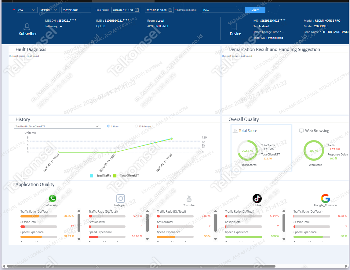Select the 1 Hour radio option
This screenshot has width=350, height=270.
(x=108, y=126)
